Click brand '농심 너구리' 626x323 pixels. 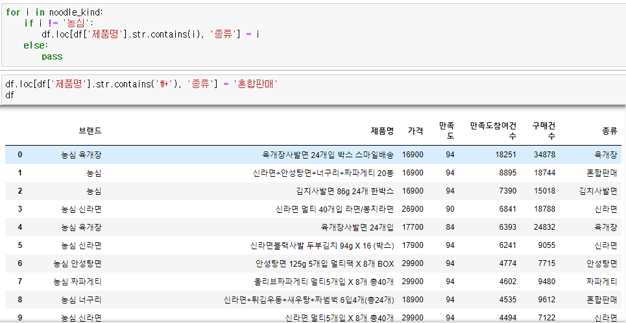(x=82, y=300)
